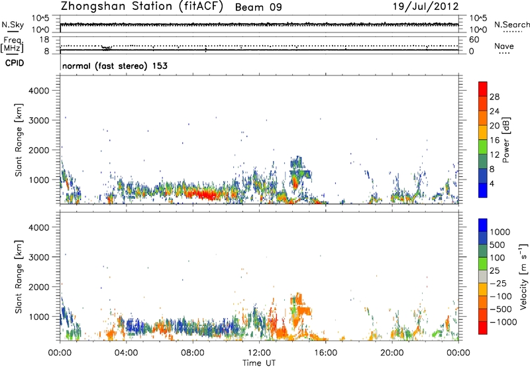Click the '12:00' time tick label
Image resolution: width=530 pixels, height=367 pixels.
259,353
